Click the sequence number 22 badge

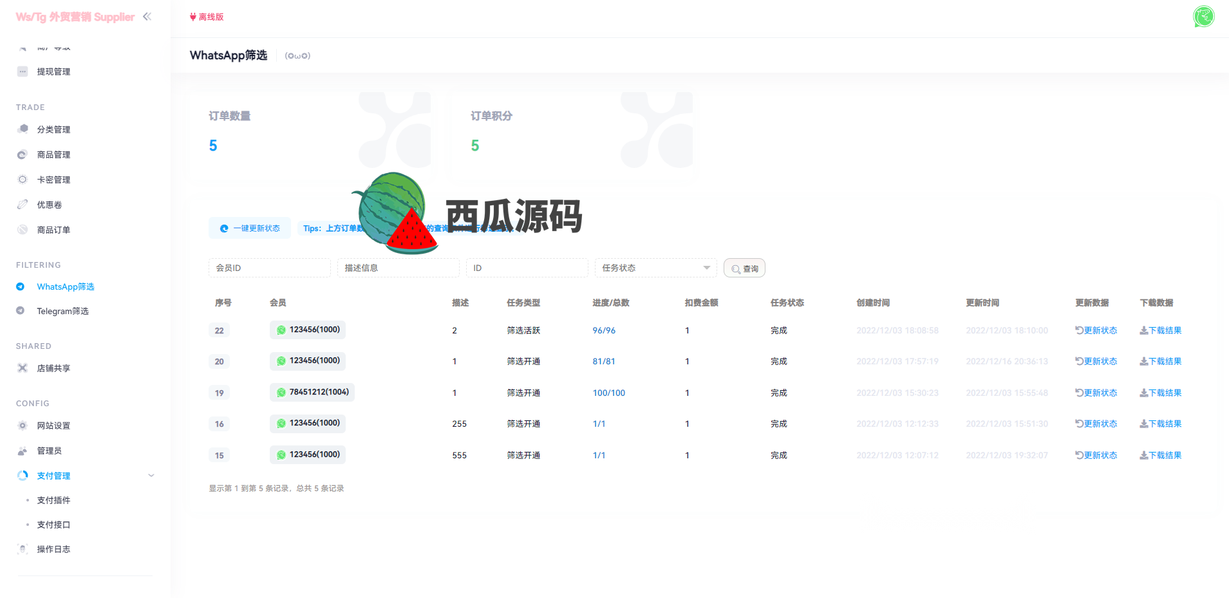point(220,330)
